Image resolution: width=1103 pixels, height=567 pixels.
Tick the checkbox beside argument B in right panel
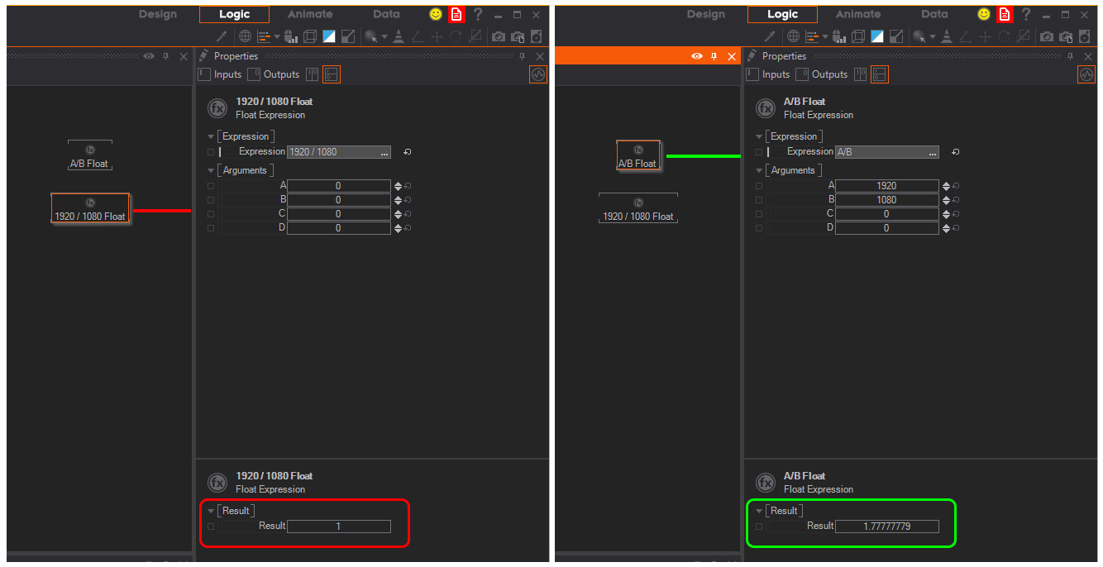click(x=759, y=200)
